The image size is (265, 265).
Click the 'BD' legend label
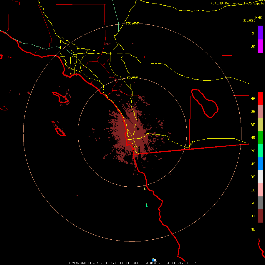pyautogui.click(x=253, y=125)
